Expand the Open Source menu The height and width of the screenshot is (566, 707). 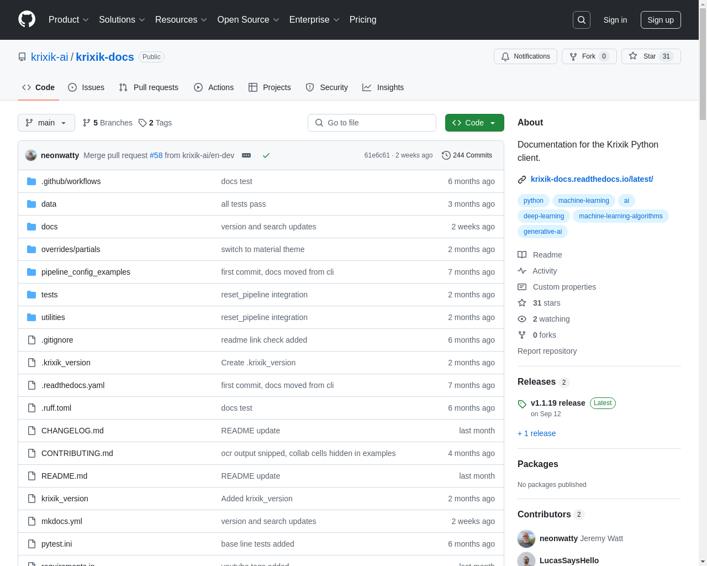(249, 19)
